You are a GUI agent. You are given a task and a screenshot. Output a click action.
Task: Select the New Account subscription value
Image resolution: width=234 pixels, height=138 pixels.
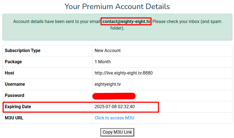click(x=108, y=51)
